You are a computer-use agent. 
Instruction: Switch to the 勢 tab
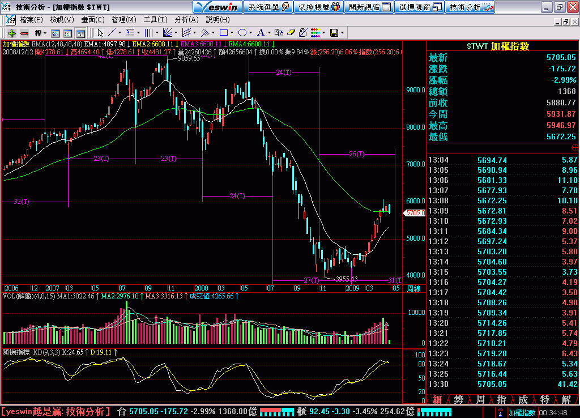click(458, 399)
